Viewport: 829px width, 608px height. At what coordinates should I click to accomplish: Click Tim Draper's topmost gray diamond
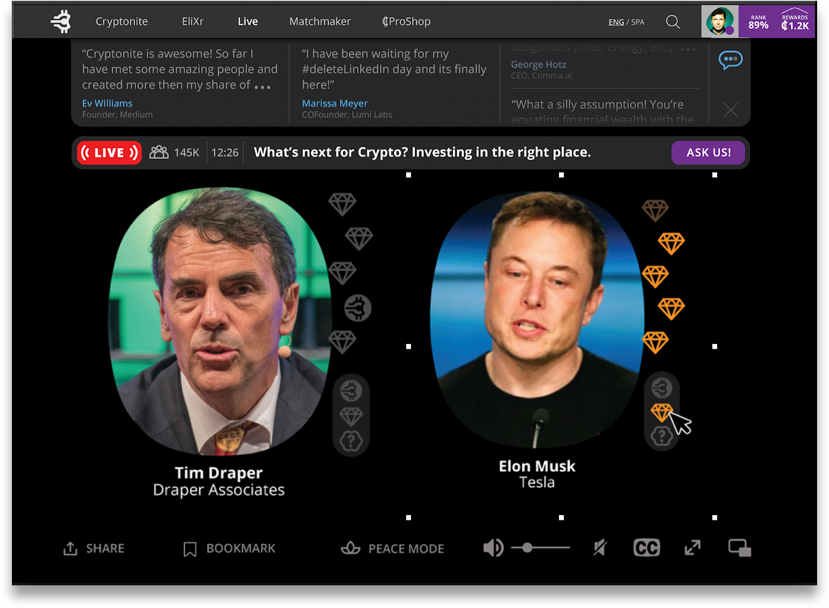coord(342,204)
